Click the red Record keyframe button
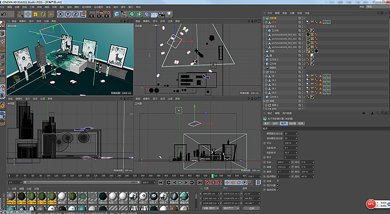 (208, 182)
